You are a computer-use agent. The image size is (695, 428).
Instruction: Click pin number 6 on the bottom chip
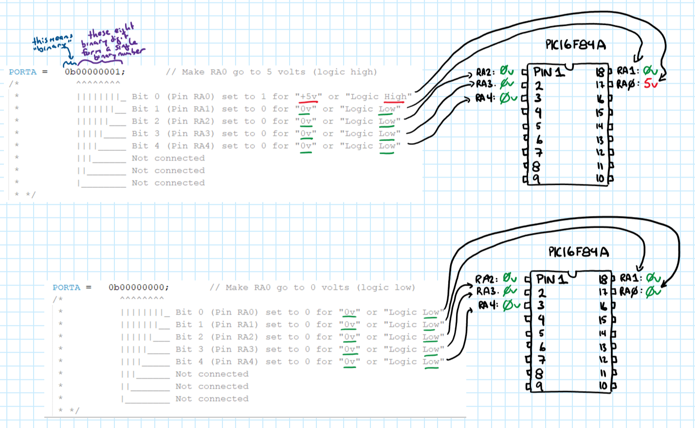coord(542,347)
